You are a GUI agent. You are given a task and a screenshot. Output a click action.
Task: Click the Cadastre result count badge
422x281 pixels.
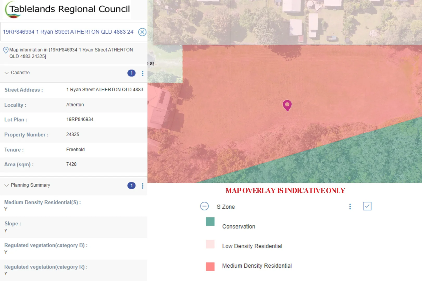(131, 73)
